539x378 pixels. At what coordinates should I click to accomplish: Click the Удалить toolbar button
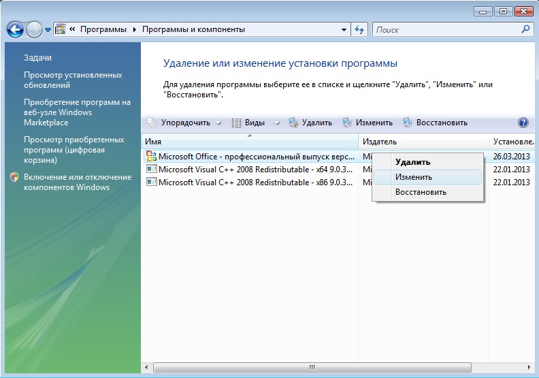[x=310, y=123]
